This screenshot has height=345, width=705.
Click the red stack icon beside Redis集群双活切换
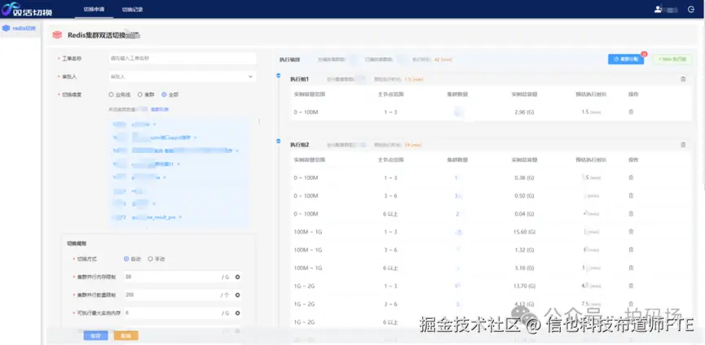pos(57,34)
